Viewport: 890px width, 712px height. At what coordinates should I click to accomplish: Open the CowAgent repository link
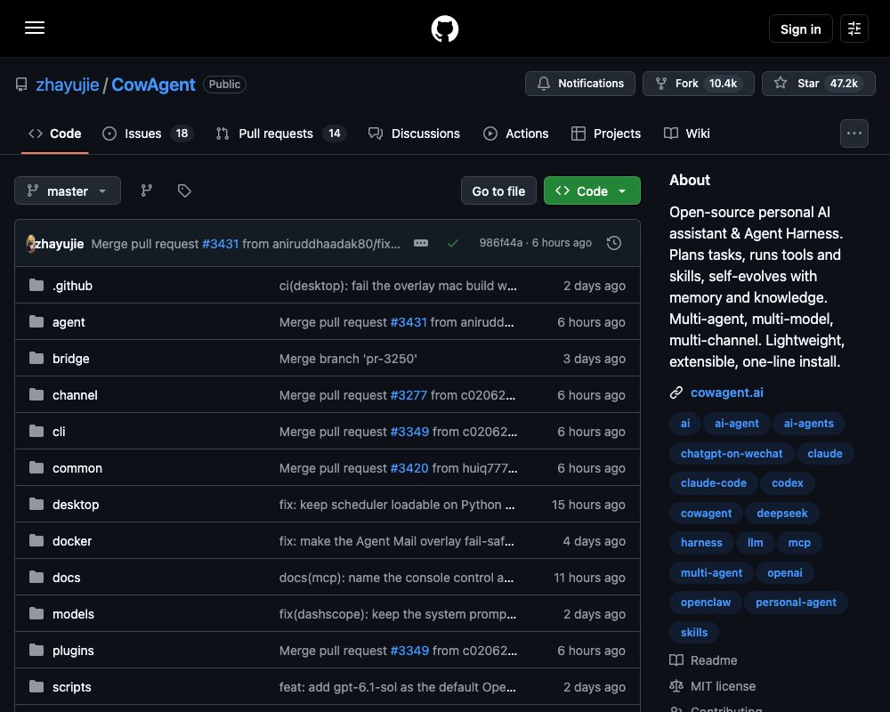click(x=153, y=85)
